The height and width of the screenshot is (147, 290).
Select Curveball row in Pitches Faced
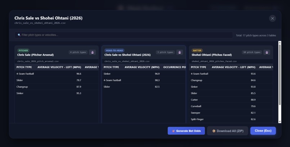(x=231, y=106)
